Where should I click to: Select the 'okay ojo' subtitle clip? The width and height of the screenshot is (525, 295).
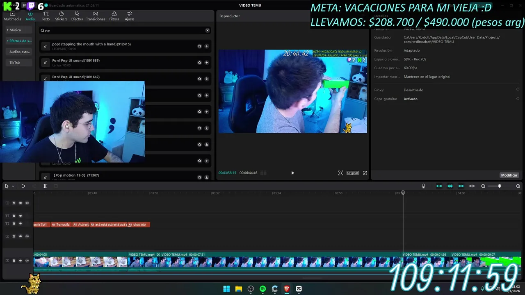click(139, 225)
